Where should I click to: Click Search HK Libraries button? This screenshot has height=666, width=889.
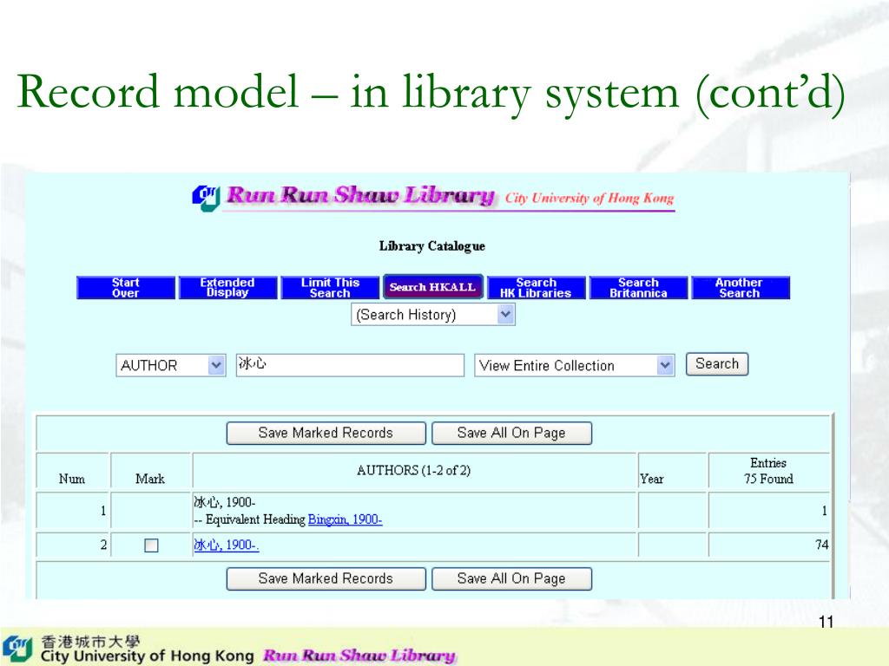pyautogui.click(x=536, y=288)
